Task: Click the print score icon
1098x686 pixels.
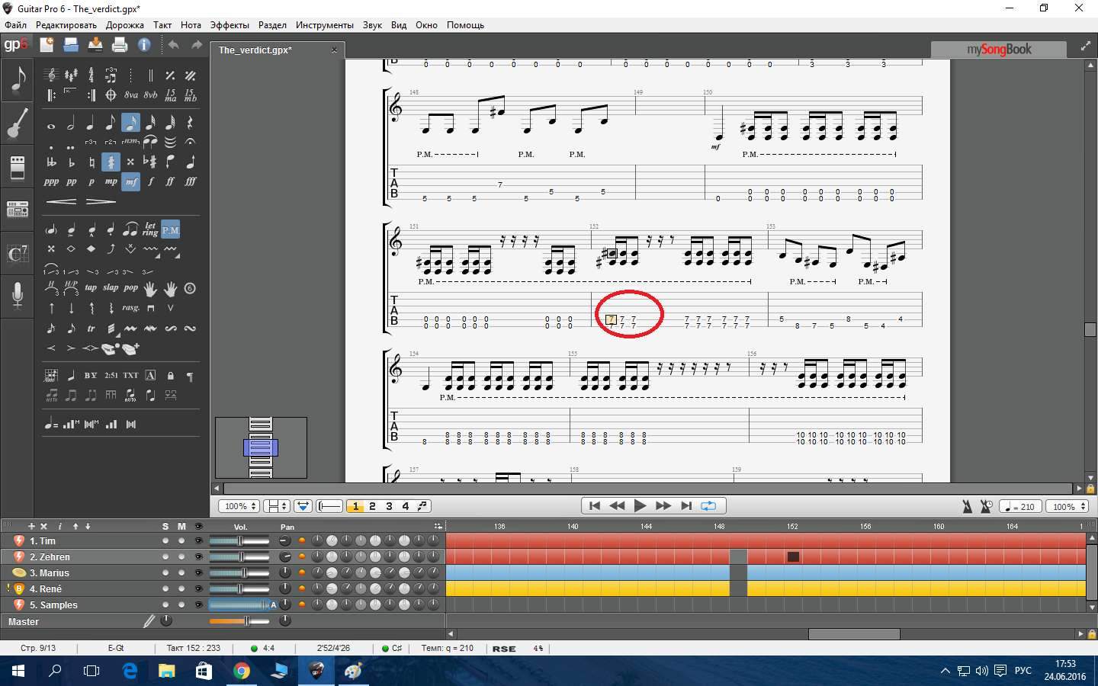Action: point(120,45)
